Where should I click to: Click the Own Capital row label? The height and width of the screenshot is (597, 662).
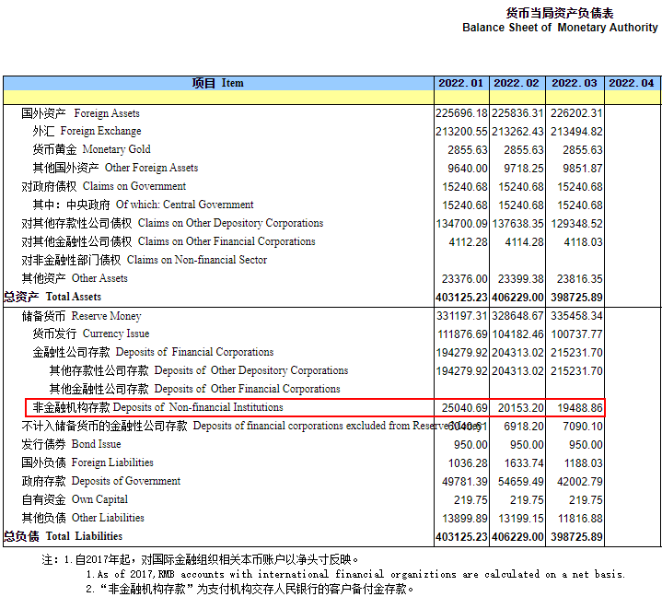pos(75,499)
